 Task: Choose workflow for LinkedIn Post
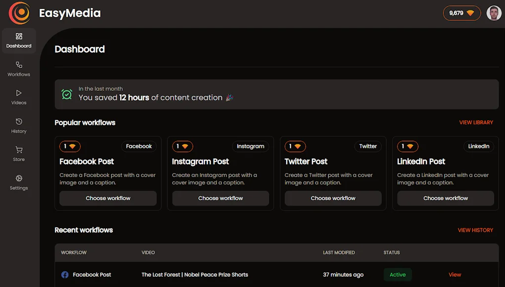point(445,198)
